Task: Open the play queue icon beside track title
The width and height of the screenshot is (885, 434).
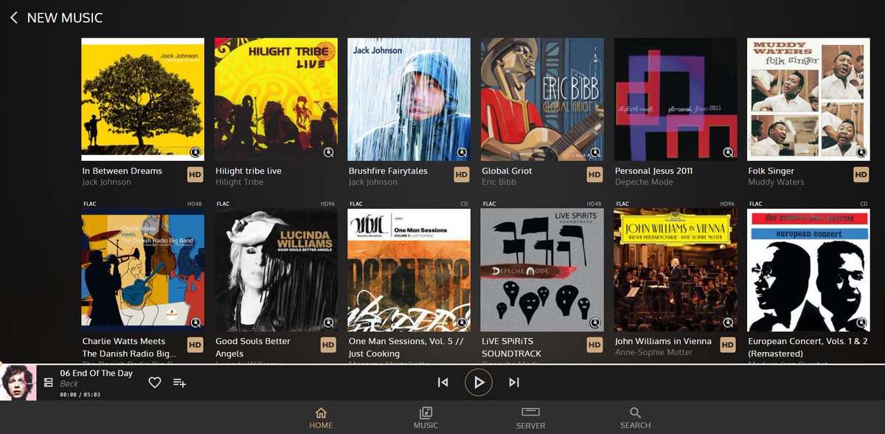Action: (x=49, y=382)
